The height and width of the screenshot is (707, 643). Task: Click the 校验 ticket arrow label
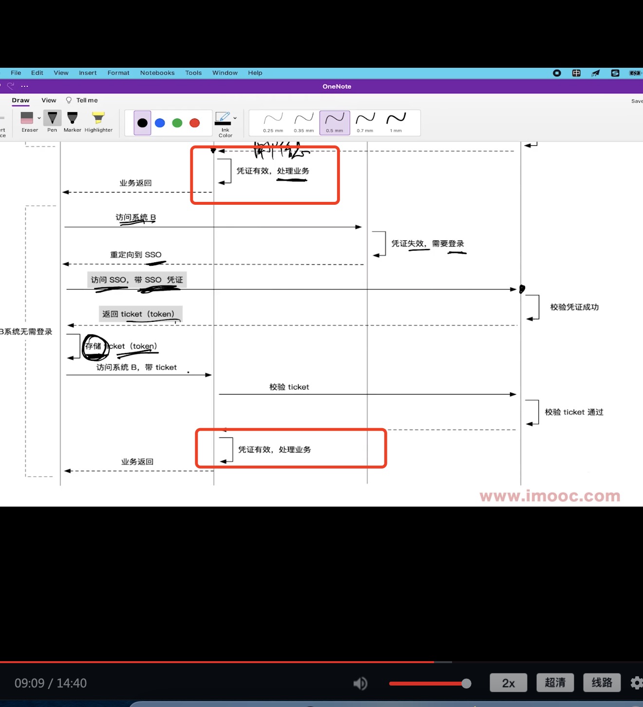(289, 387)
